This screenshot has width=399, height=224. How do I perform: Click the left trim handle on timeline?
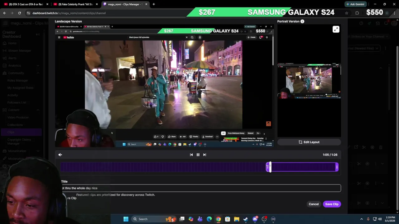point(267,167)
